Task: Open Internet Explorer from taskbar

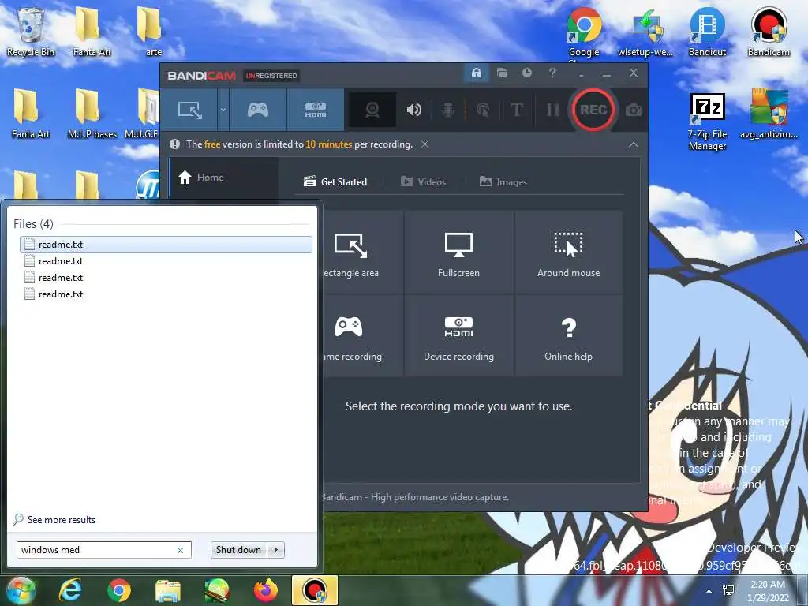Action: pos(70,590)
